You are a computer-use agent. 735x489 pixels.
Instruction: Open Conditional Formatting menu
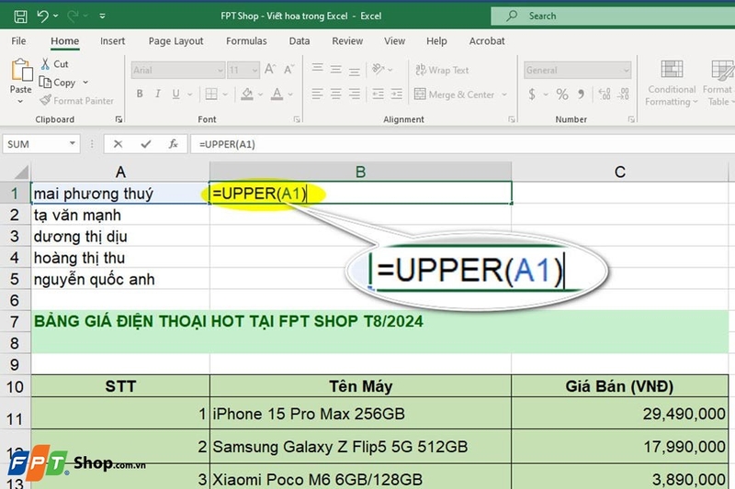[x=672, y=83]
